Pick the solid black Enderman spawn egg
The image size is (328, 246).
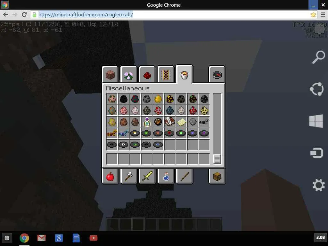click(x=123, y=99)
